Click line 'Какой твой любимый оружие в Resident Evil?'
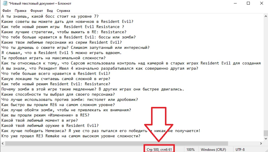Image resolution: width=268 pixels, height=152 pixels. [x=50, y=125]
